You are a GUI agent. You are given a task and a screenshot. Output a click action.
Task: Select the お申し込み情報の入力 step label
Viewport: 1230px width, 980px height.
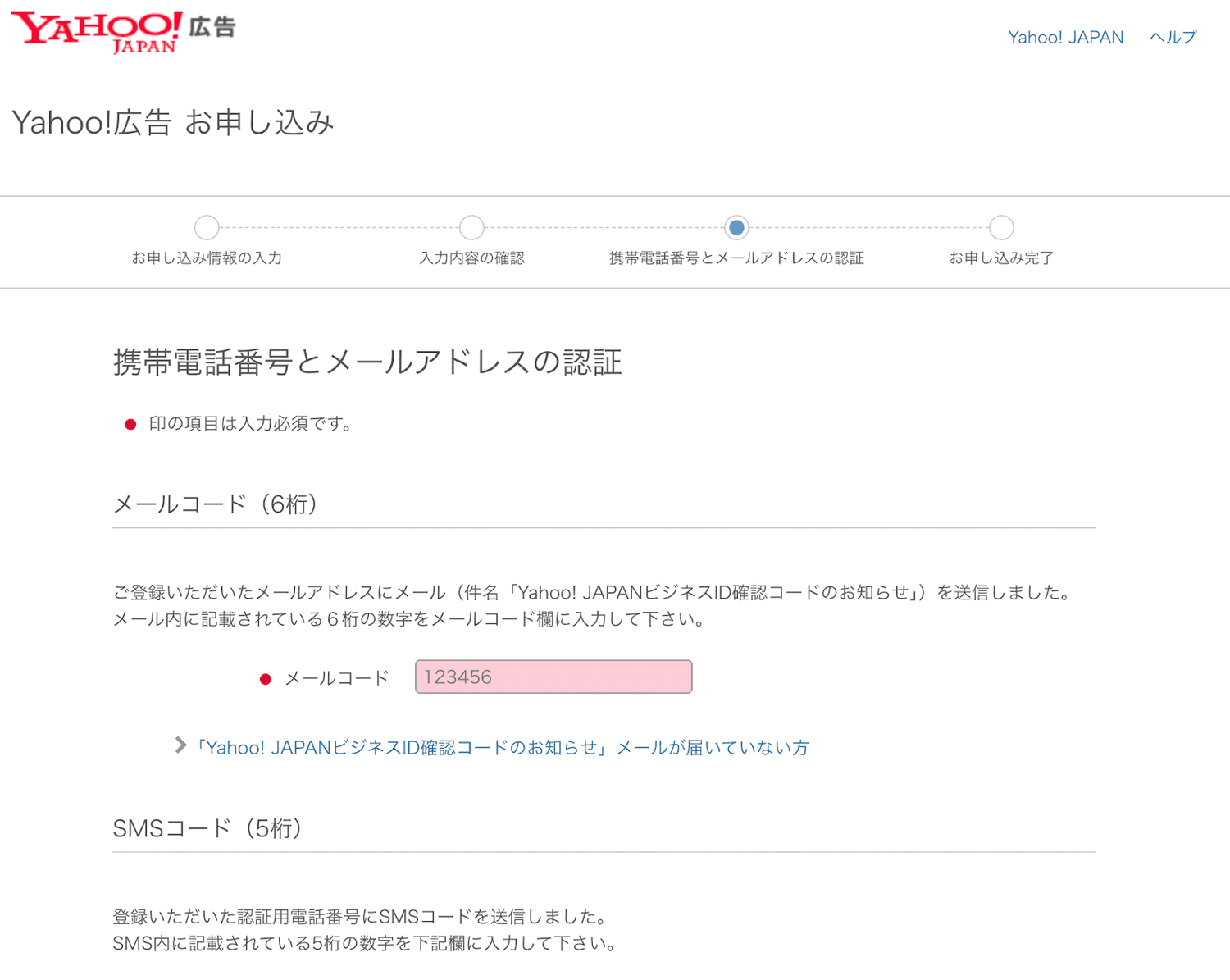pyautogui.click(x=207, y=258)
